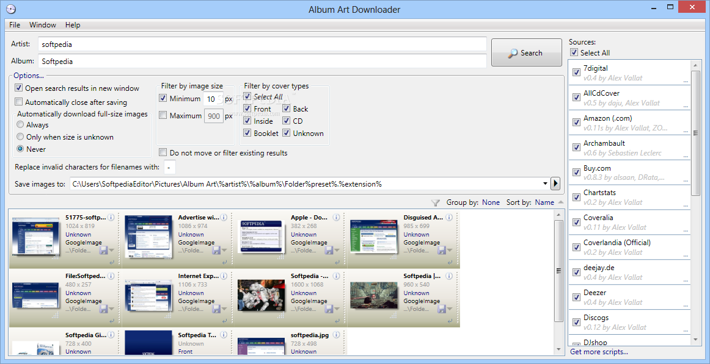710x364 pixels.
Task: Set the Unknown type link on 51775-softp card
Action: (78, 234)
